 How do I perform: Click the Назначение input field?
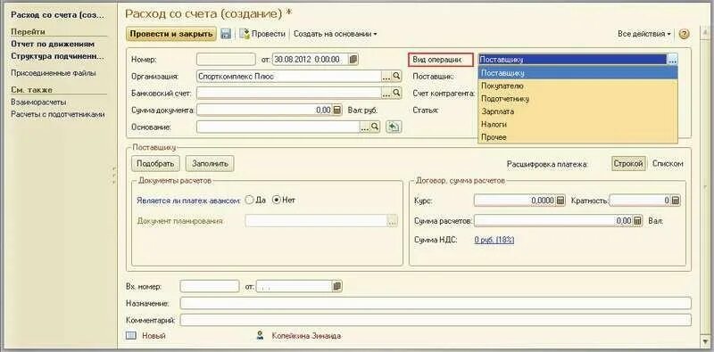pyautogui.click(x=436, y=303)
